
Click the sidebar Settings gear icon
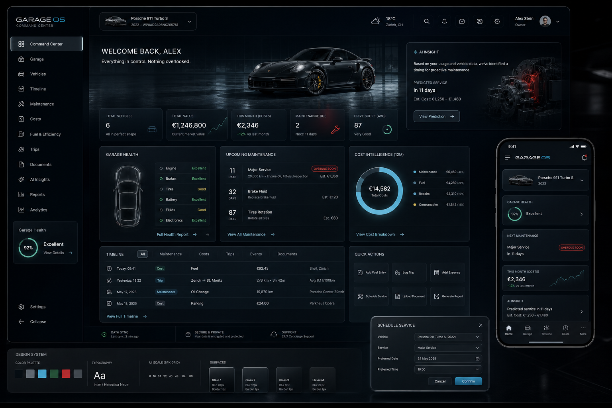(x=22, y=307)
